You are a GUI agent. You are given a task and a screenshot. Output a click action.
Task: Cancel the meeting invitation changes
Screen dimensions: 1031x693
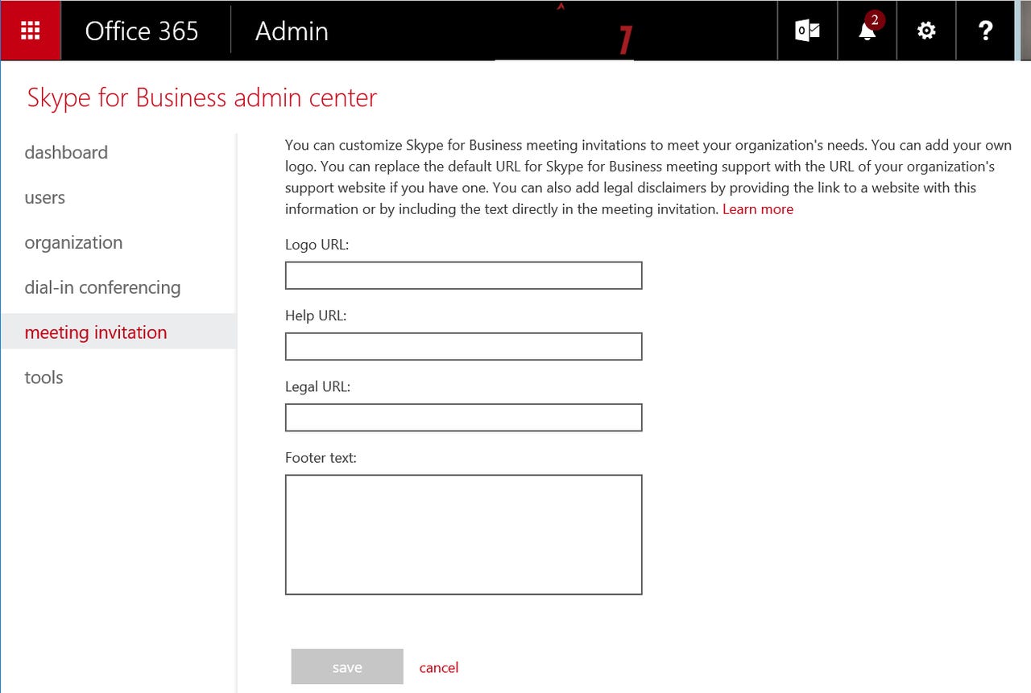(x=438, y=667)
